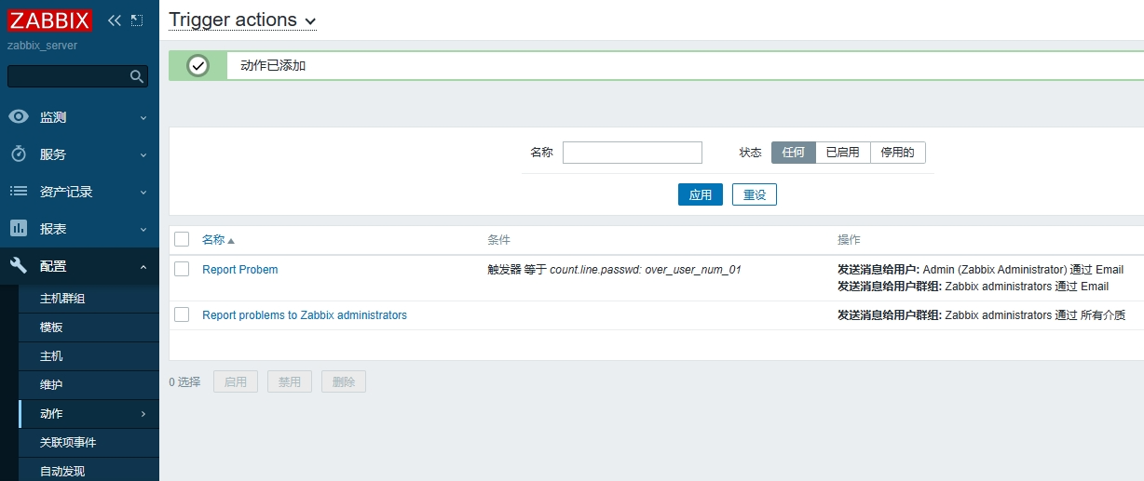Click the search magnifier icon
Viewport: 1144px width, 481px height.
[137, 76]
